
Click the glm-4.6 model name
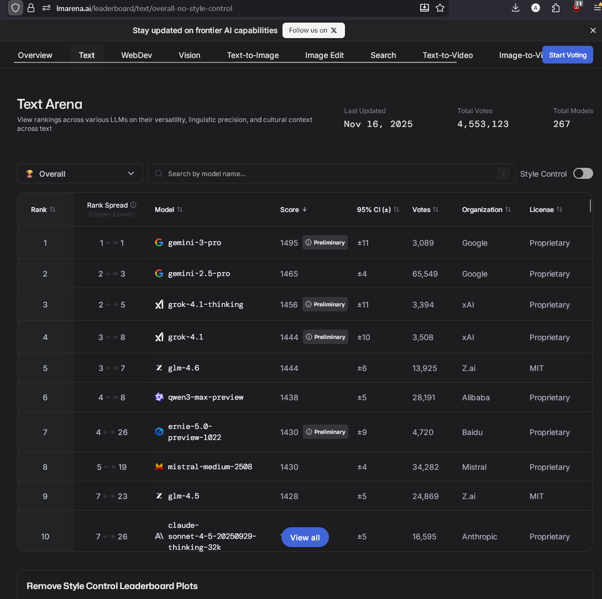[184, 368]
